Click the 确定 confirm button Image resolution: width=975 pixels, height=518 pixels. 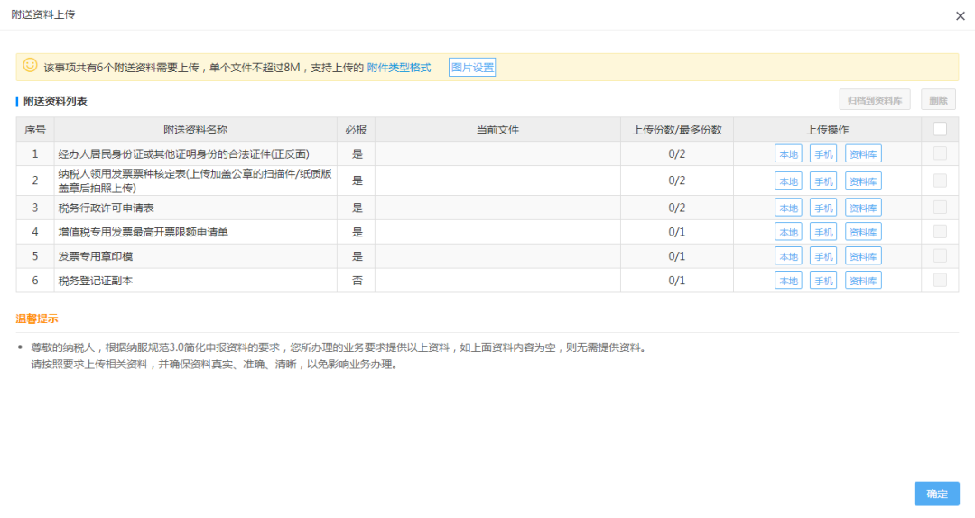936,494
